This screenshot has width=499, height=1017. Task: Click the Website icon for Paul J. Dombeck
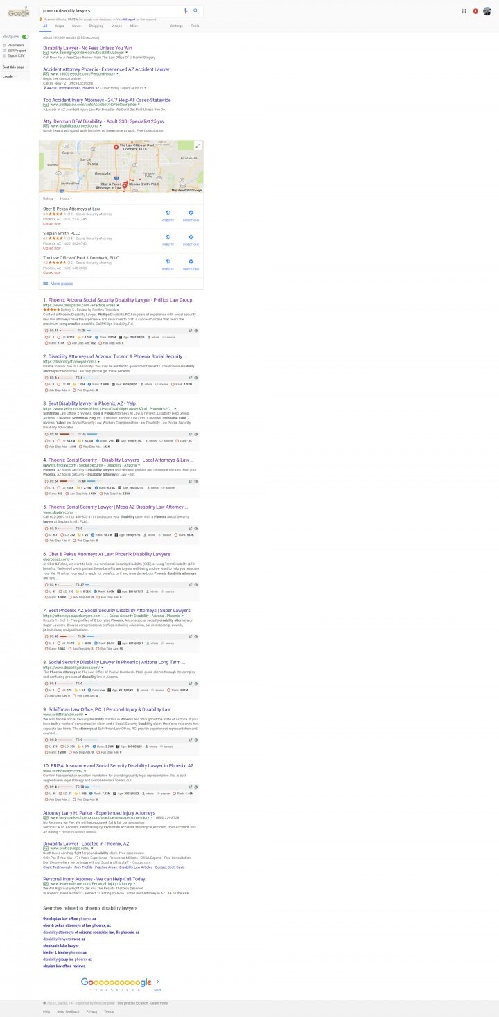[168, 263]
